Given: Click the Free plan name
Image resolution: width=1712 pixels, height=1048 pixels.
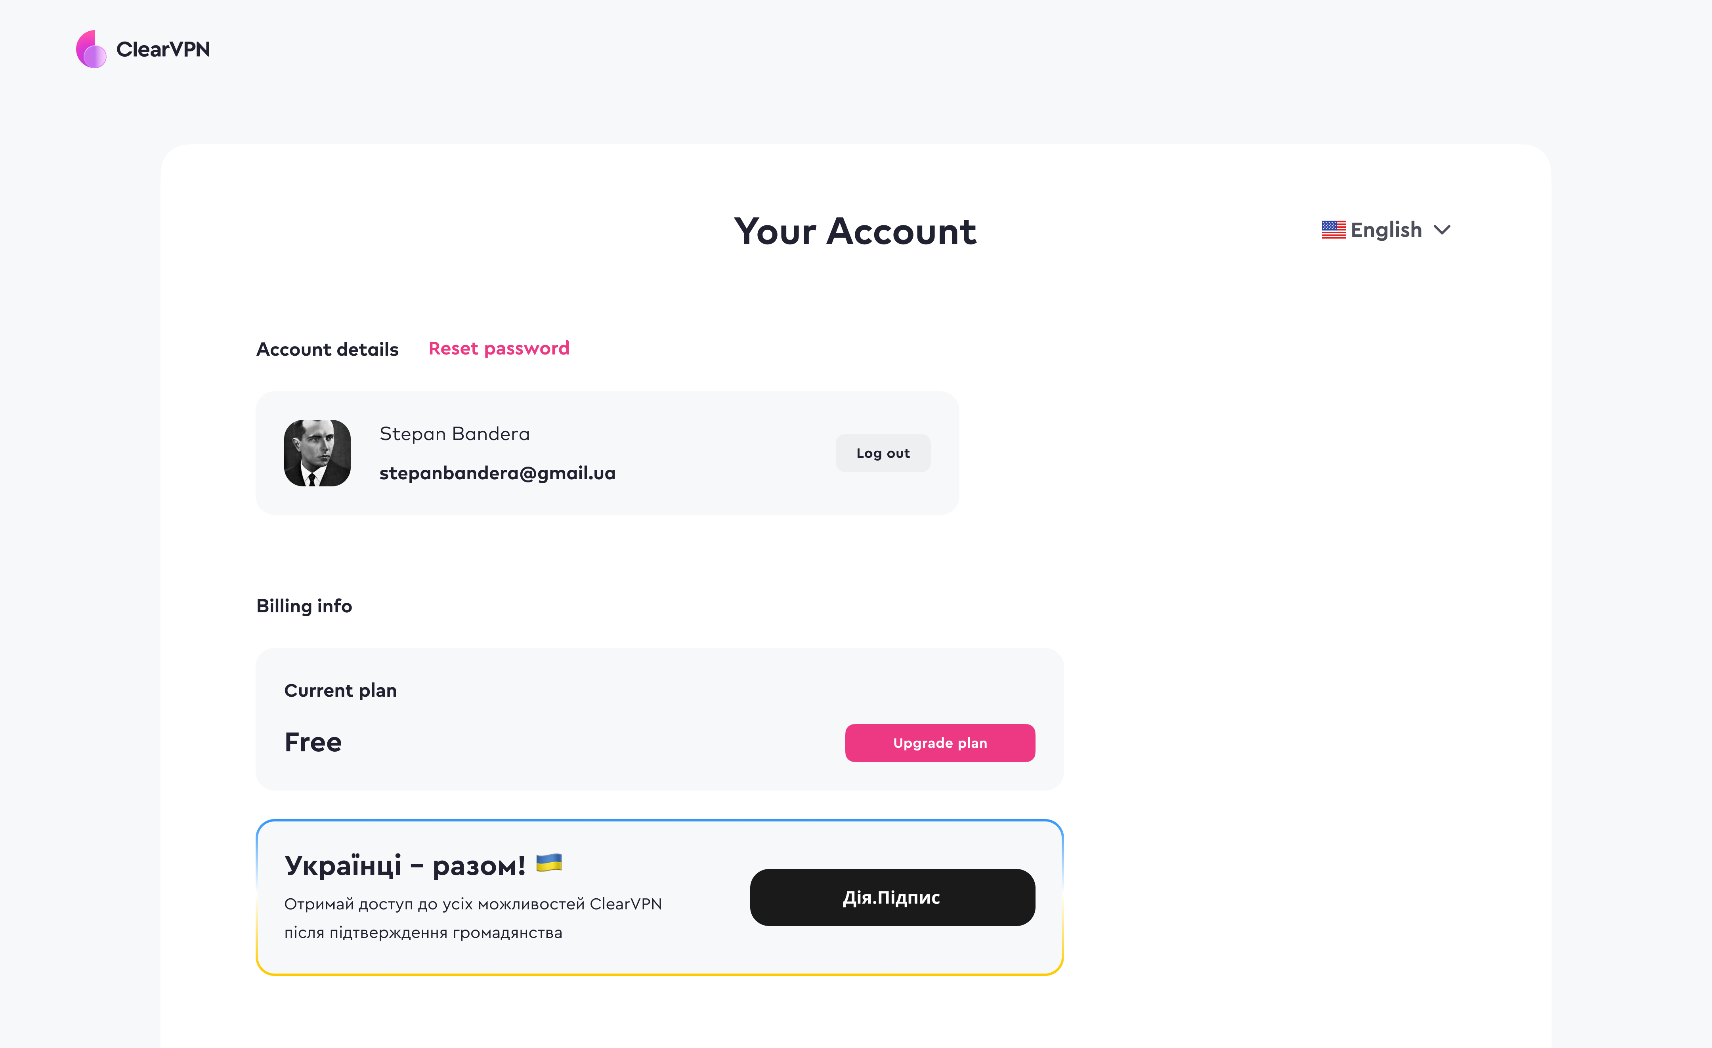Looking at the screenshot, I should point(313,742).
